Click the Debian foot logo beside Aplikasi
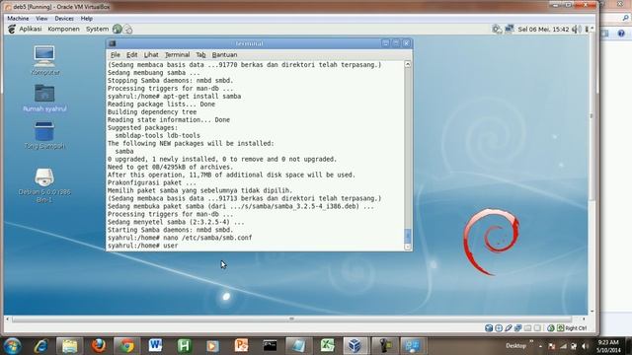 pyautogui.click(x=12, y=29)
